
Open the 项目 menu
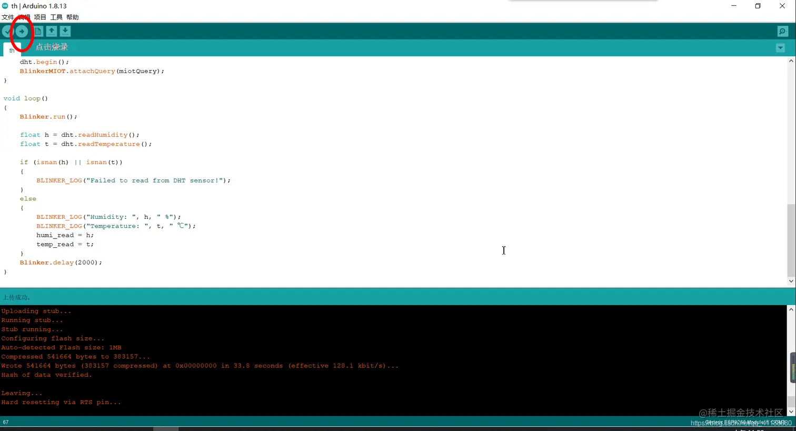pyautogui.click(x=40, y=17)
